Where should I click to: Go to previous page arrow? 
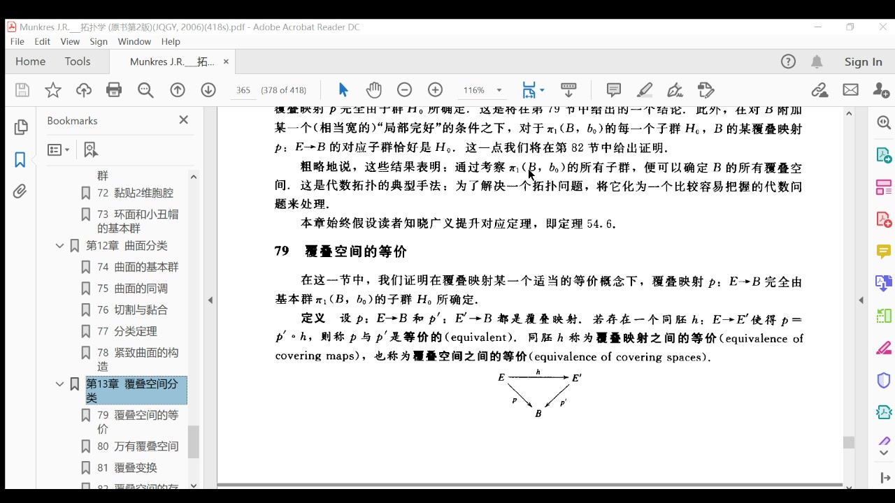point(178,90)
